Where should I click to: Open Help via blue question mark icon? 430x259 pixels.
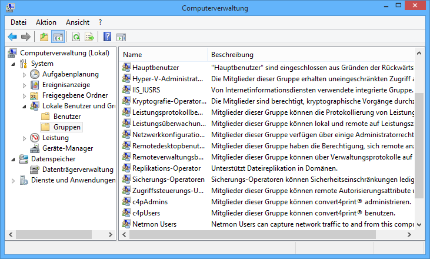coord(108,37)
